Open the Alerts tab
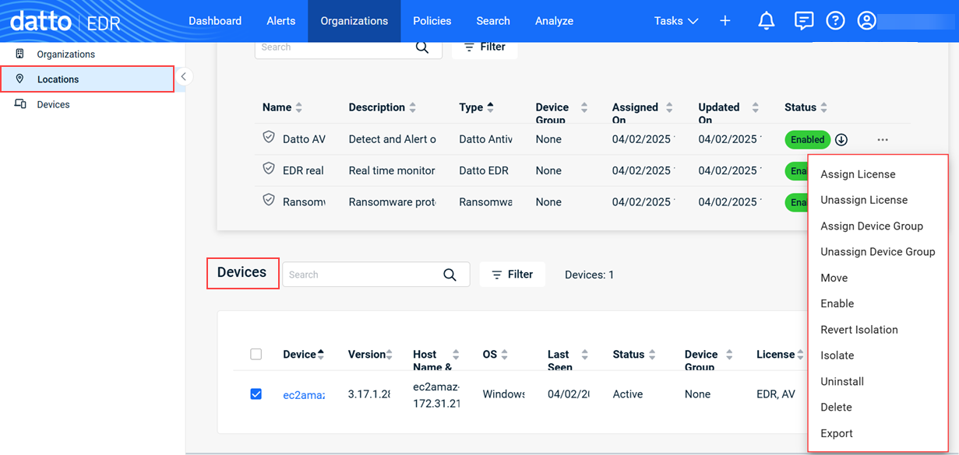The image size is (959, 455). (x=281, y=21)
